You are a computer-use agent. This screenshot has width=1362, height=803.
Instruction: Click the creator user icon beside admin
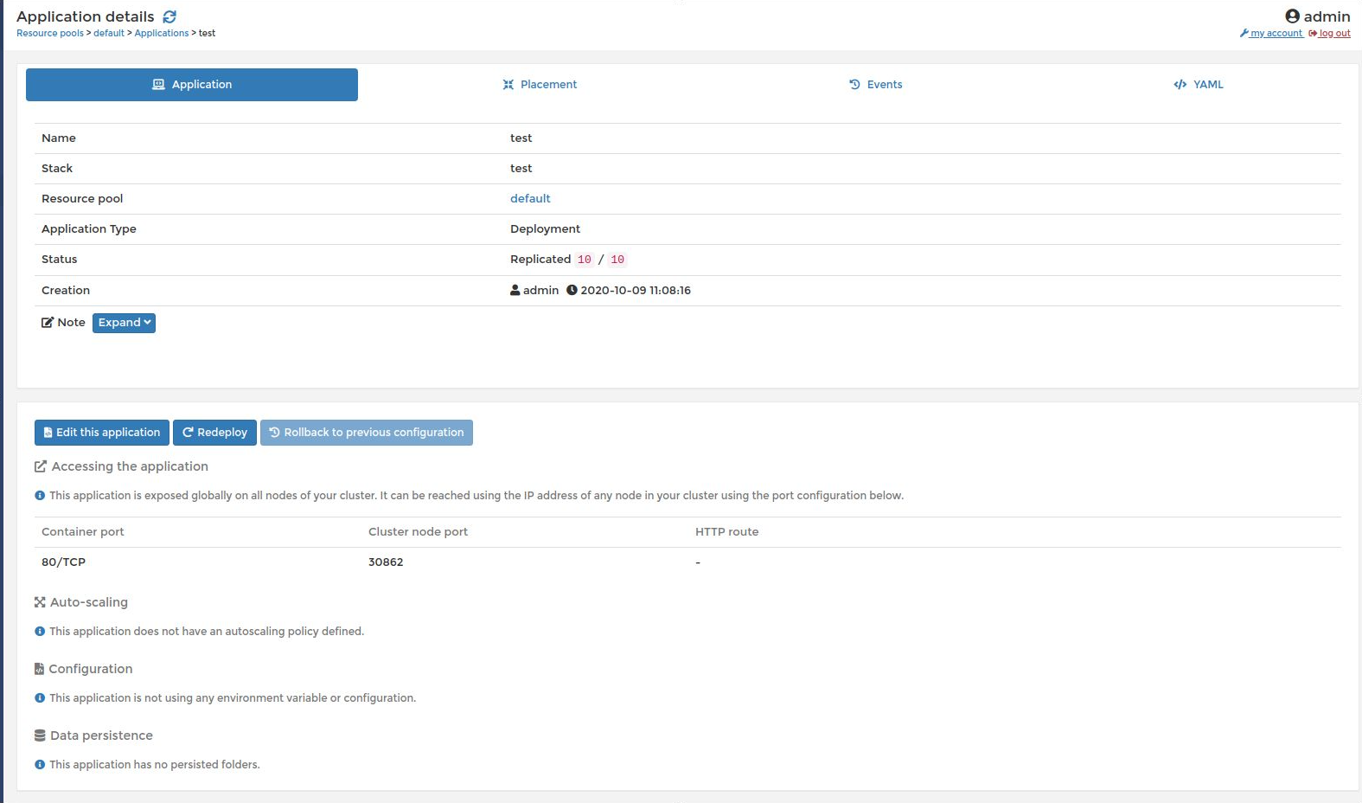[x=515, y=291]
